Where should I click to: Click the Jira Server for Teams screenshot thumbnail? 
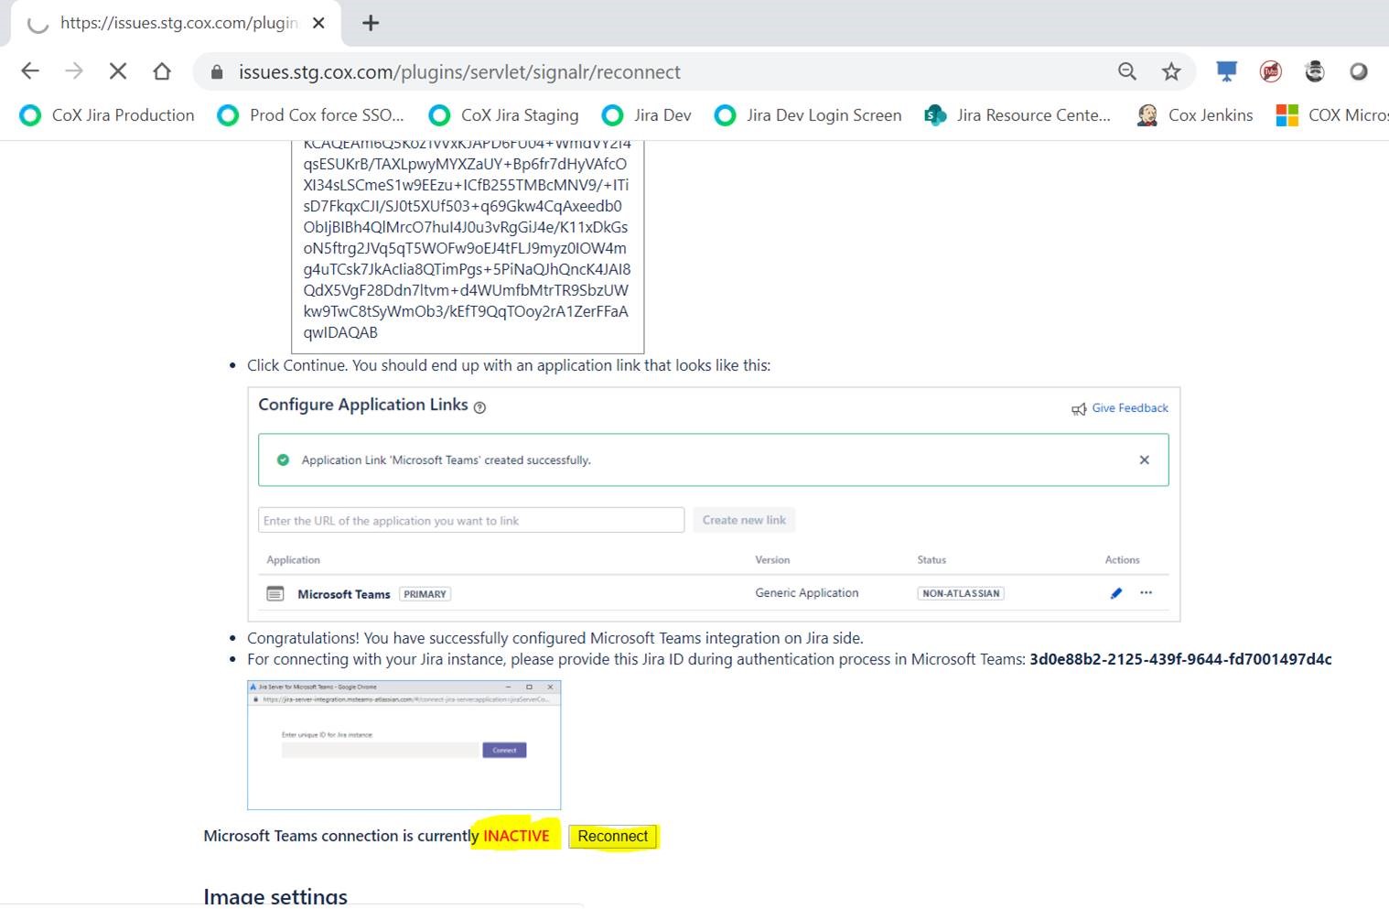[x=404, y=744]
